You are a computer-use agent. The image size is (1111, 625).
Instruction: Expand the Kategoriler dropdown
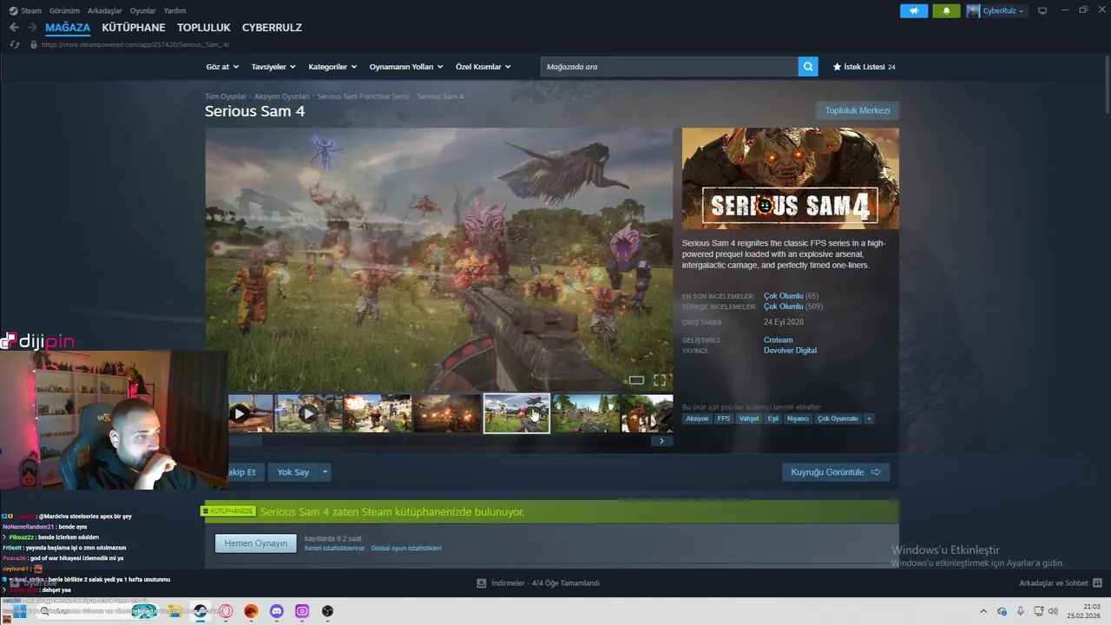pos(332,67)
